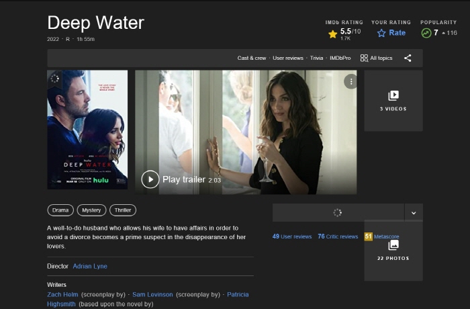Open writer Zach Helm's page
The width and height of the screenshot is (470, 309).
click(x=62, y=295)
